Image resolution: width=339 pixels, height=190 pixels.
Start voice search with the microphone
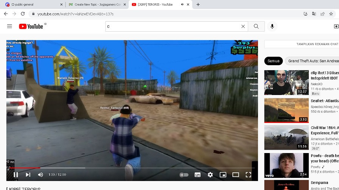[272, 26]
